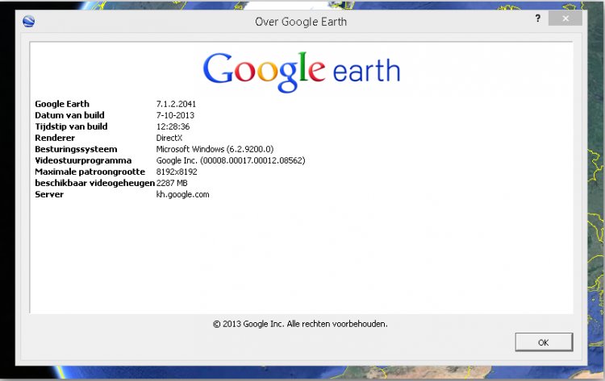Click the Microsoft Windows (6.2.9200.0) text

pos(216,149)
